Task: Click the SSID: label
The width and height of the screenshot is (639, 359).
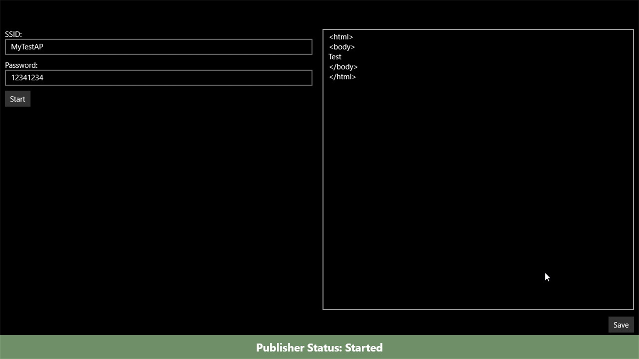Action: pyautogui.click(x=13, y=34)
